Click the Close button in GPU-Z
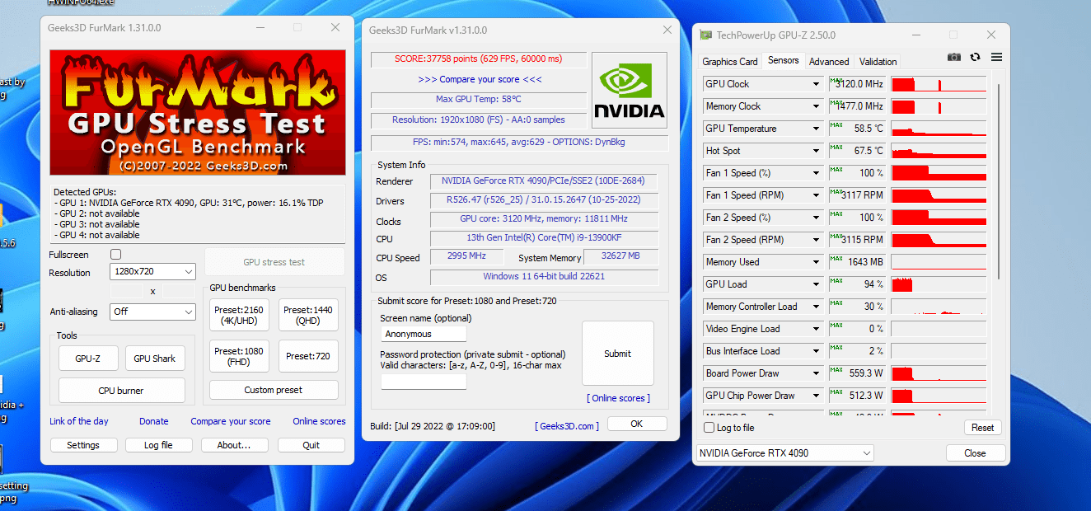Viewport: 1091px width, 511px height. [976, 453]
